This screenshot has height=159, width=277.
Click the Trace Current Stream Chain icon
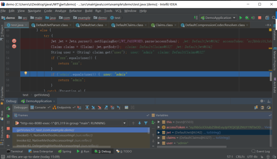click(x=132, y=107)
